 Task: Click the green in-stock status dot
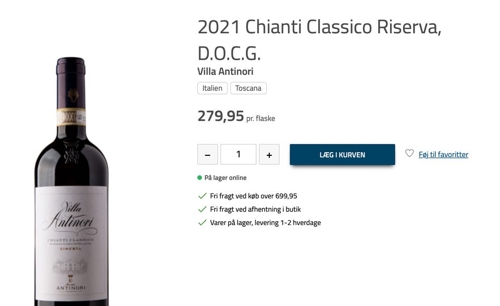coord(199,178)
